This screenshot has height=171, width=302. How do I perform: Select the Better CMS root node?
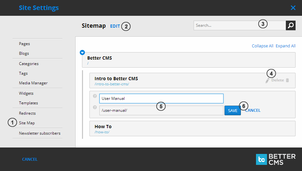point(189,60)
